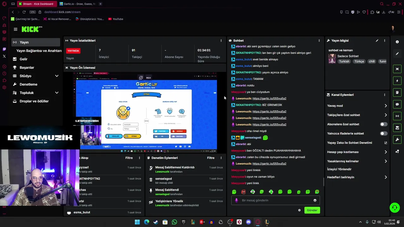Insert the first green Kick emote
Viewport: 404px width, 227px height.
234,192
